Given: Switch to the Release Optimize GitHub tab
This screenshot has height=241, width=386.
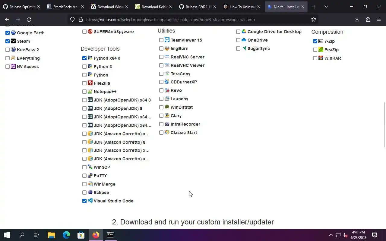Looking at the screenshot, I should point(21,7).
